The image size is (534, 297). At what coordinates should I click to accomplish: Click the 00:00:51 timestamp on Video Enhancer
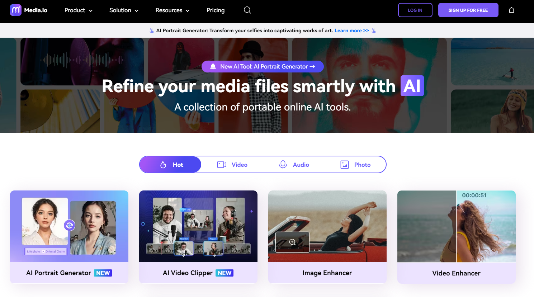tap(474, 195)
